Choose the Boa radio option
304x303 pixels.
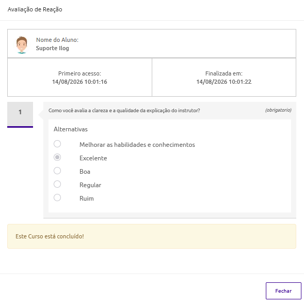[x=57, y=171]
